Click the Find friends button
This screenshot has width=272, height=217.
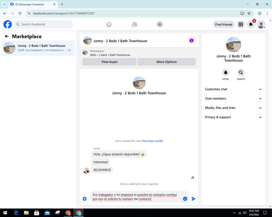click(x=224, y=24)
